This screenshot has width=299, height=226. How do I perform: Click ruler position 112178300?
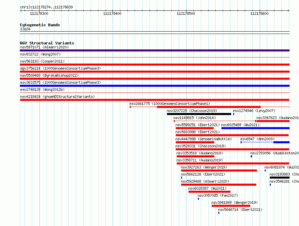pyautogui.click(x=39, y=13)
